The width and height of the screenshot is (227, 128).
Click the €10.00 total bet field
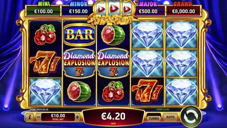[x=58, y=117]
